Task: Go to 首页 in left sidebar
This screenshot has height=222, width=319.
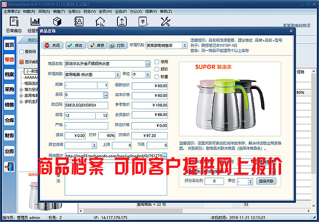Action: click(x=9, y=45)
